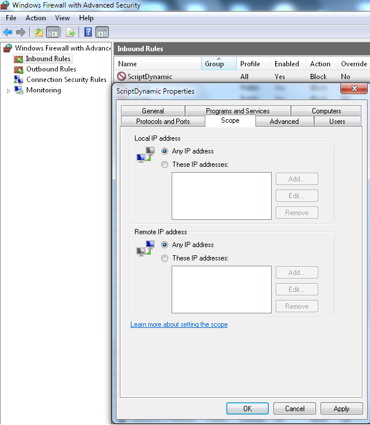The height and width of the screenshot is (425, 370).
Task: Toggle Show/Hide Action Pane toolbar icon
Action: point(102,32)
